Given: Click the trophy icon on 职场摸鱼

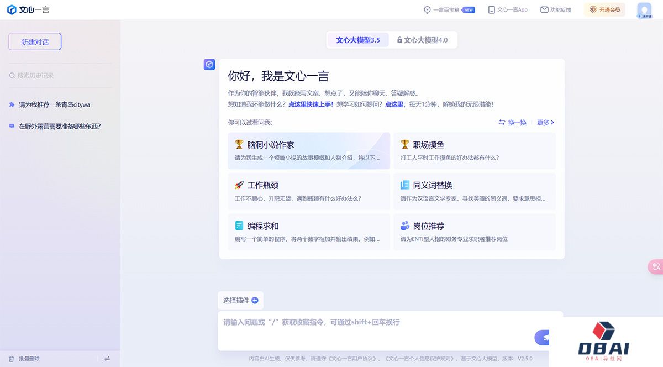Looking at the screenshot, I should (405, 144).
